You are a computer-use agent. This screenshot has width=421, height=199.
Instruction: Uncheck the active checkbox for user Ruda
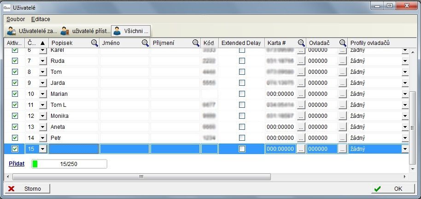click(15, 61)
